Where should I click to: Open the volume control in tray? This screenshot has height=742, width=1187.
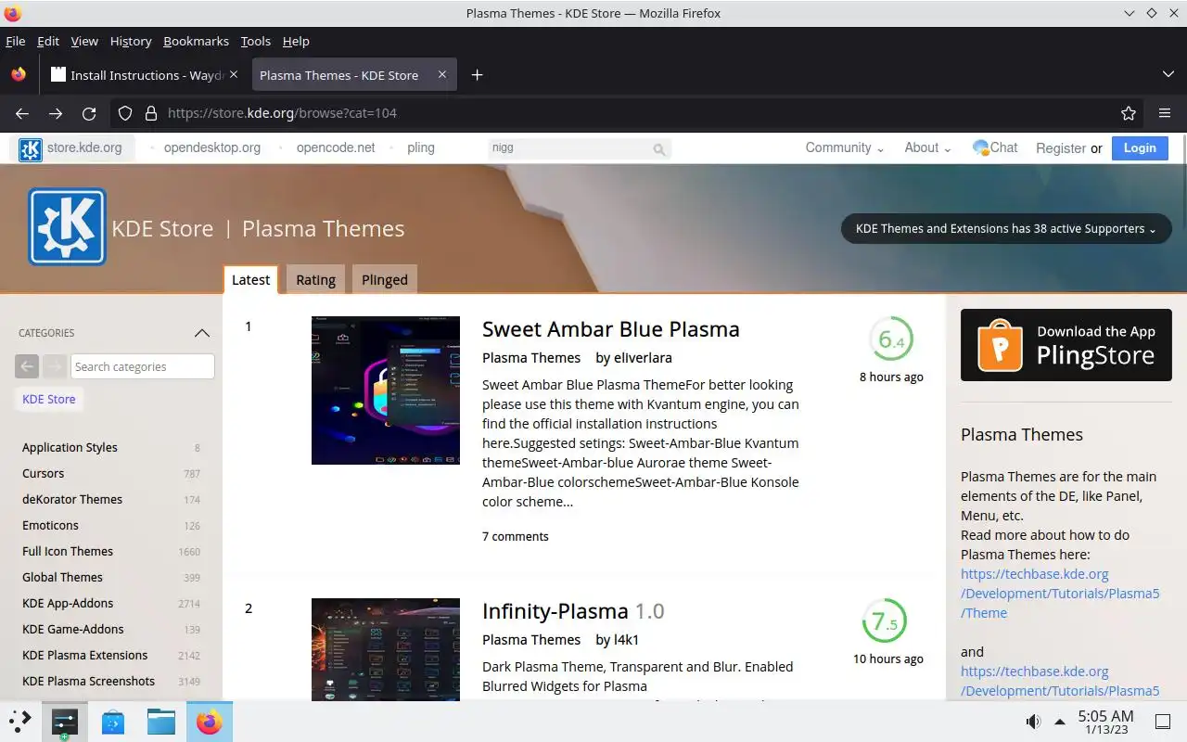[1033, 722]
